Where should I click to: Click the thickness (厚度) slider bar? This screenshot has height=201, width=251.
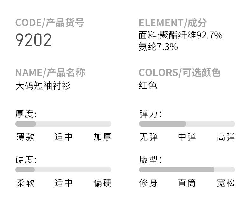click(63, 124)
